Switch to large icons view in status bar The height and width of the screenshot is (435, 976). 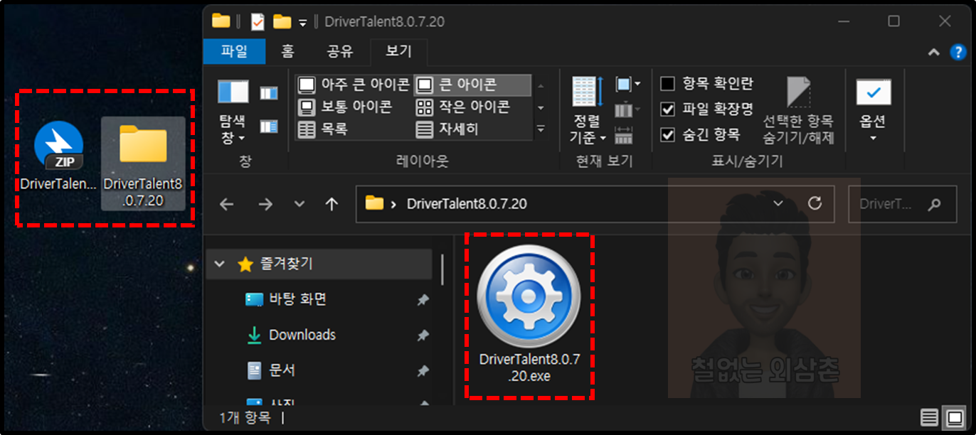click(x=955, y=418)
